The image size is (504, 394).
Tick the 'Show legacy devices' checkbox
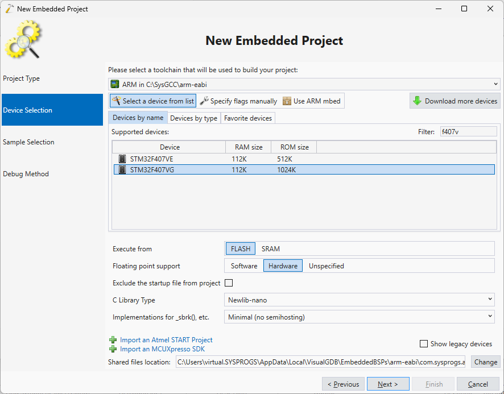423,344
